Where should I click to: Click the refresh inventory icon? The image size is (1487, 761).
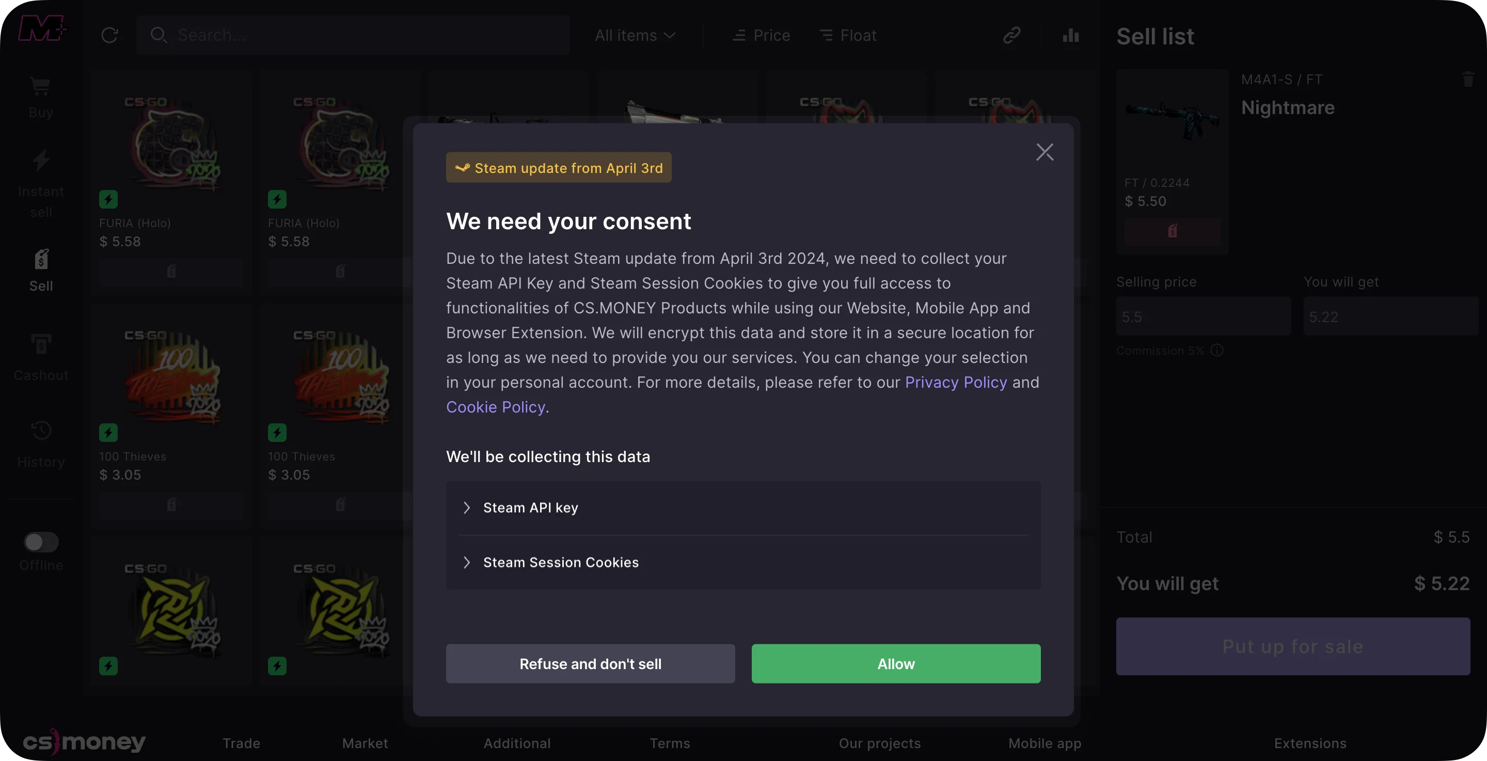pos(109,35)
